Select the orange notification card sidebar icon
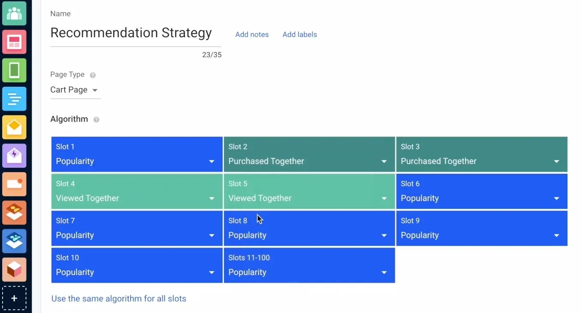 click(x=14, y=184)
